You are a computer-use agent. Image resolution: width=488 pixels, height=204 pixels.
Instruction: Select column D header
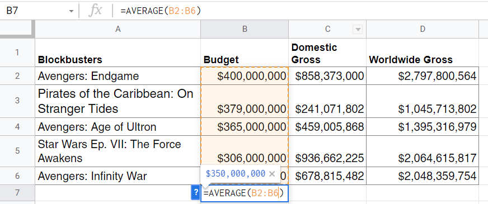tap(423, 29)
